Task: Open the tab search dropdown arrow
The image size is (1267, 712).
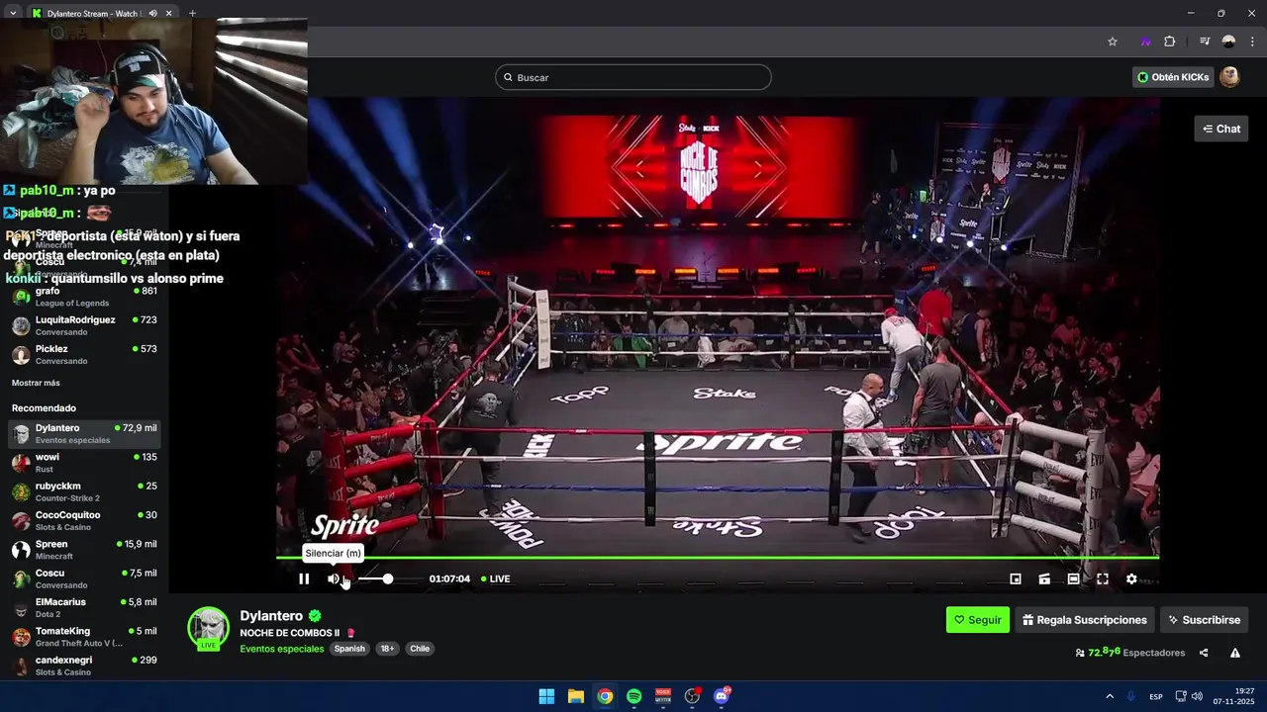Action: pyautogui.click(x=12, y=13)
